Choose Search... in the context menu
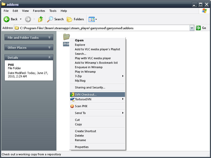The image size is (211, 158). point(97,54)
